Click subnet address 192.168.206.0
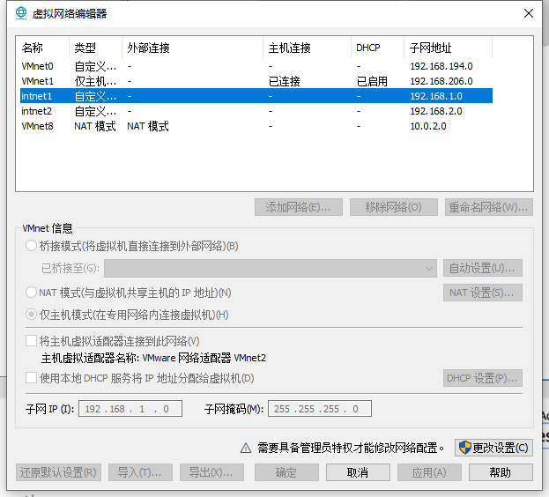Screen dimensions: 549x497 tap(441, 81)
